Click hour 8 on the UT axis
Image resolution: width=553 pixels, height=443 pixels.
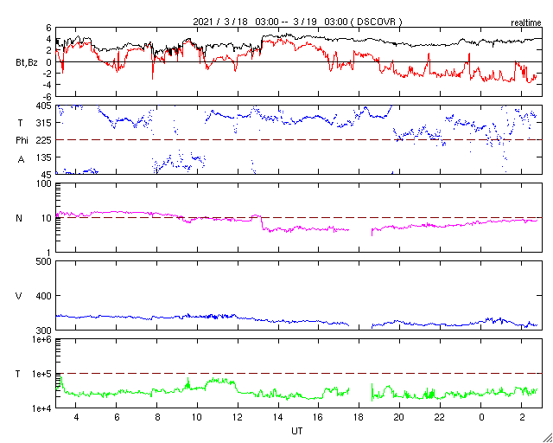click(157, 417)
